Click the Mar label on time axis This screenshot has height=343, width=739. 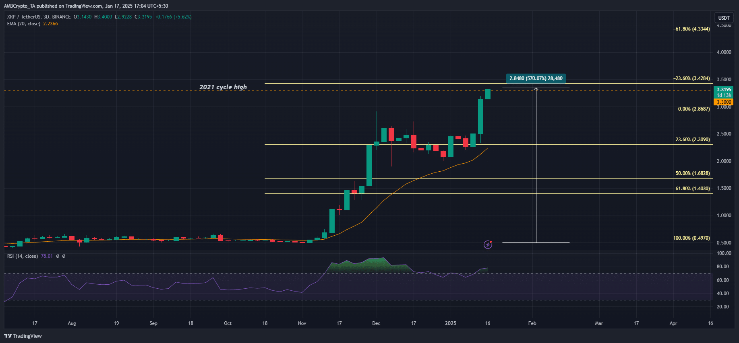(599, 323)
